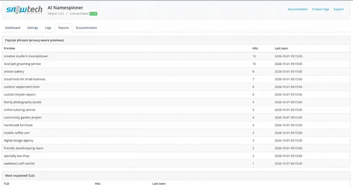Visit the Product Page link
This screenshot has height=187, width=353.
[x=320, y=9]
